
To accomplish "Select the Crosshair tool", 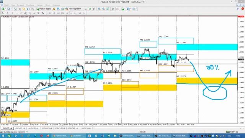I will (7, 13).
